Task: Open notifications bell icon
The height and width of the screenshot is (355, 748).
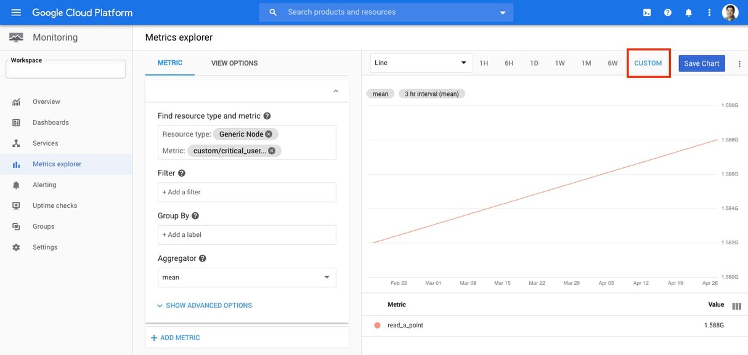Action: [x=689, y=12]
